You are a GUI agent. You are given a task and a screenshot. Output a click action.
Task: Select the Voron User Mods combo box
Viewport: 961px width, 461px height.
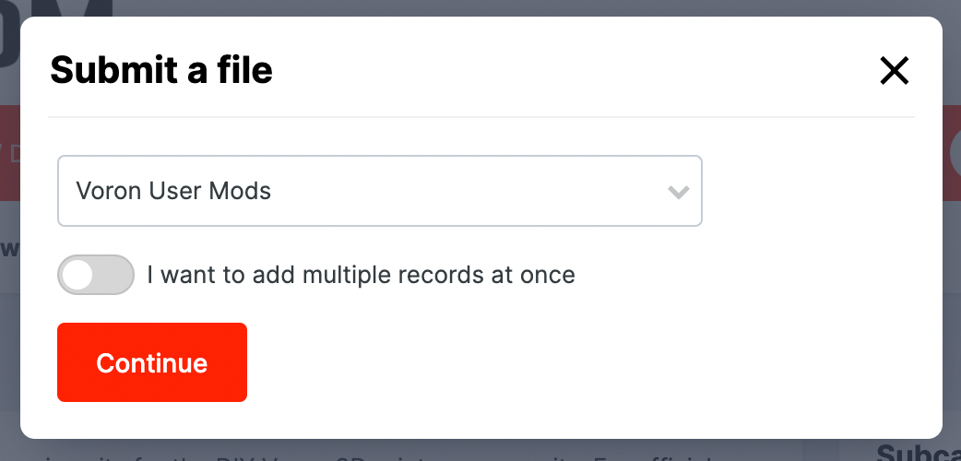379,191
